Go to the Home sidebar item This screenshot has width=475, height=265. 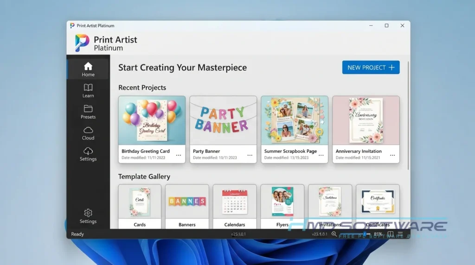point(88,69)
